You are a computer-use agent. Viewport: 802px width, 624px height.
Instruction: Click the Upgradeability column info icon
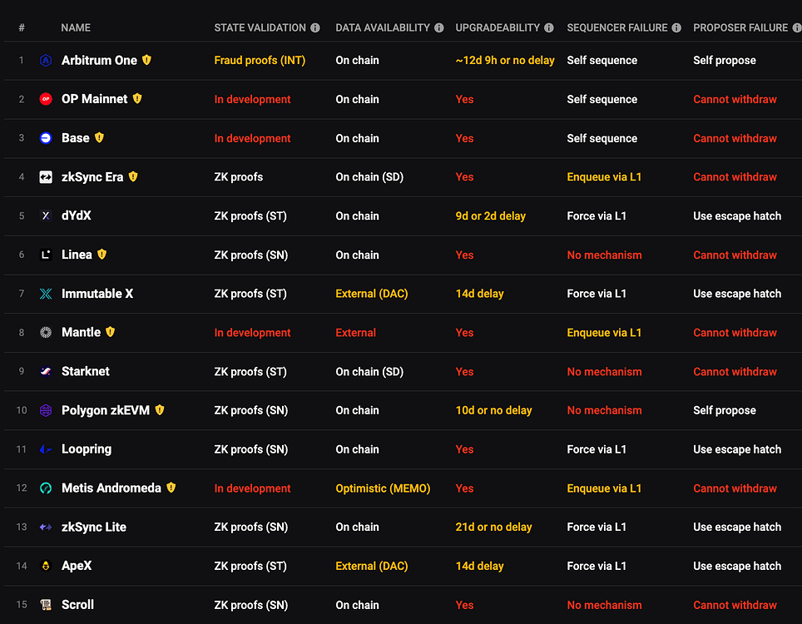click(x=549, y=27)
